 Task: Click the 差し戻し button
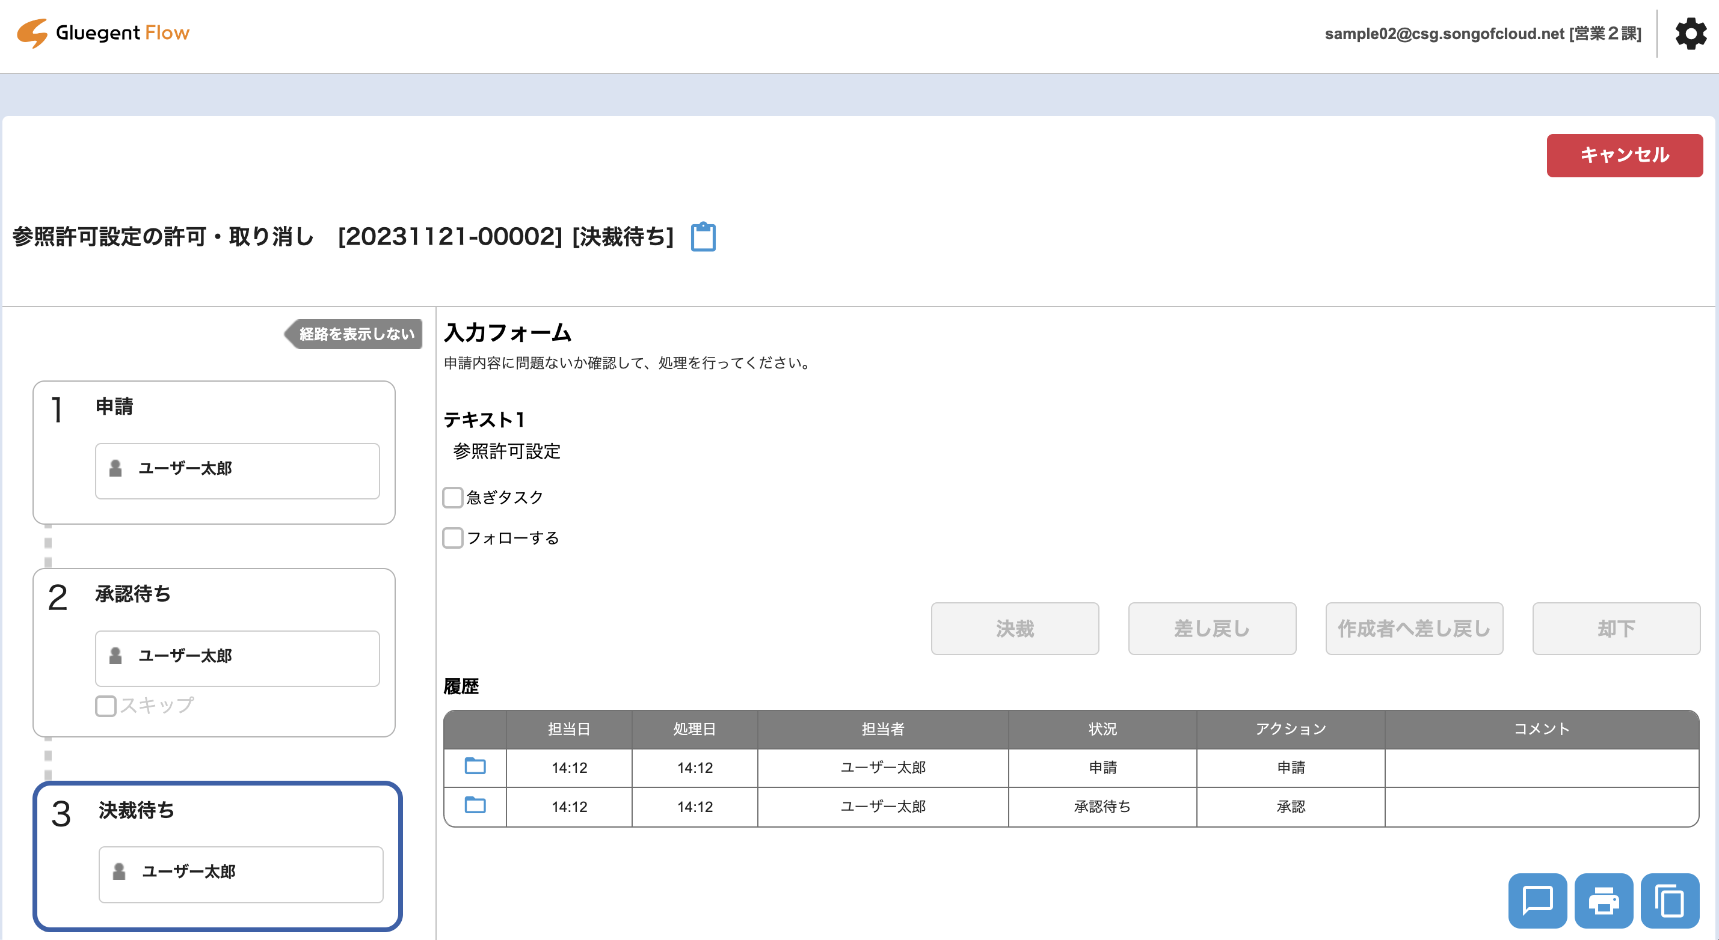click(x=1212, y=629)
